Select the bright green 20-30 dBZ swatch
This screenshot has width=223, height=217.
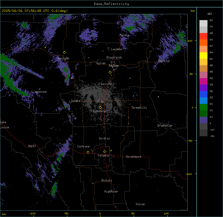click(x=203, y=107)
